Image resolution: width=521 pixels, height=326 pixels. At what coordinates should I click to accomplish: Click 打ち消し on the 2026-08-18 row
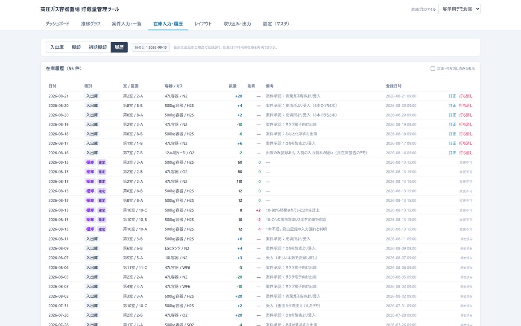click(466, 134)
